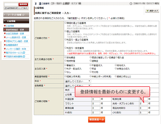Viewport: 162px width, 124px height.
Task: Click the 外国証券 years input field
Action: click(96, 99)
